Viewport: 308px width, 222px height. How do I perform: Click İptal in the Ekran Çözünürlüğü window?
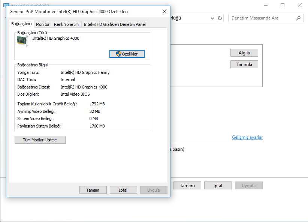218,185
